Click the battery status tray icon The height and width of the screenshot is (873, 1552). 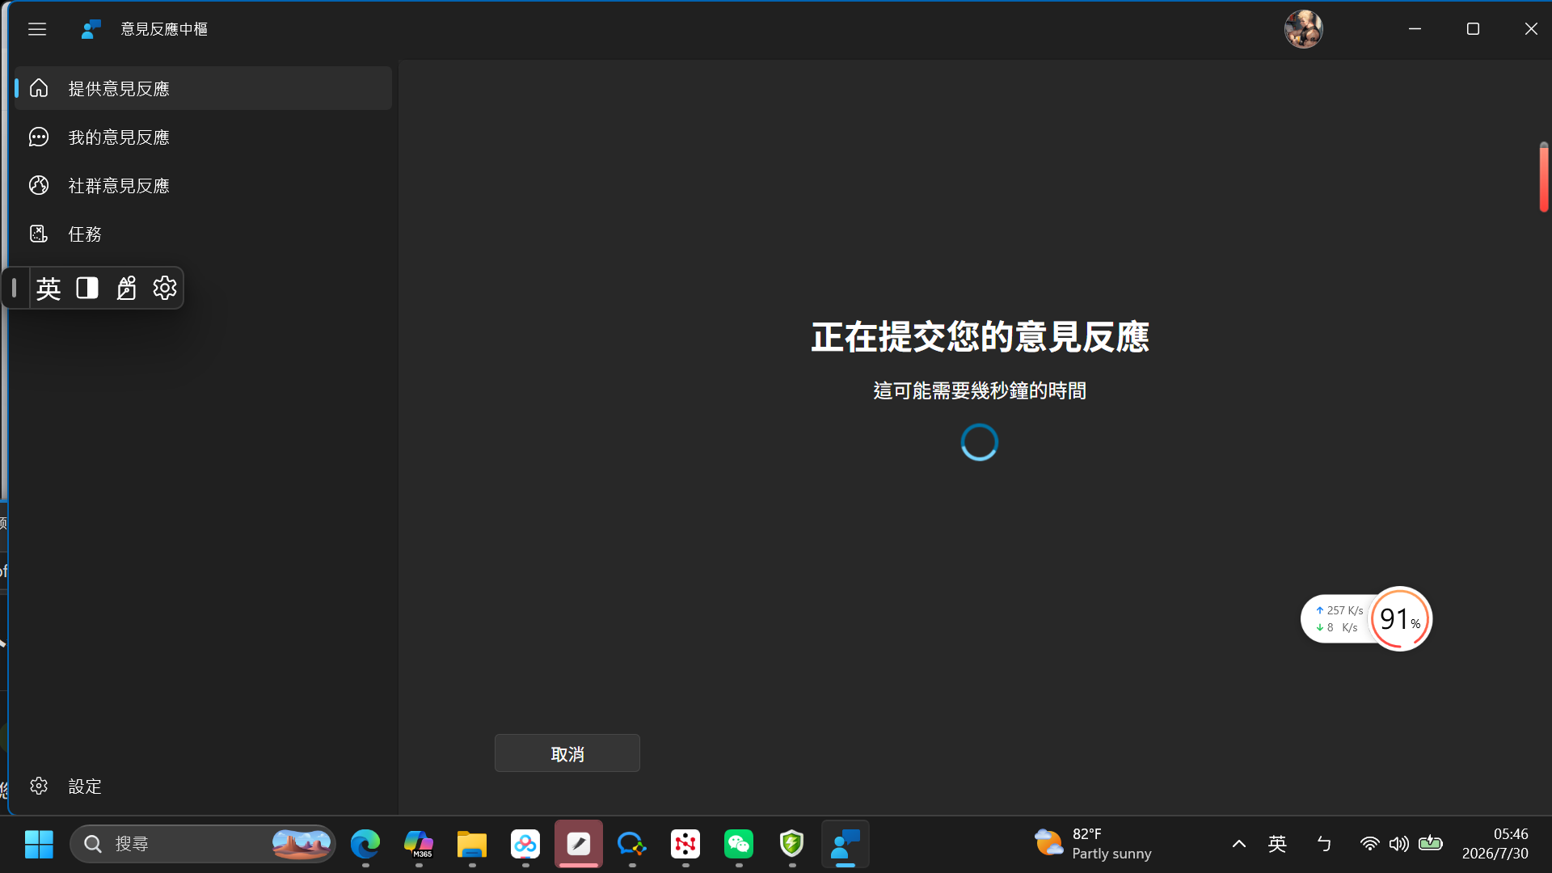pos(1430,844)
